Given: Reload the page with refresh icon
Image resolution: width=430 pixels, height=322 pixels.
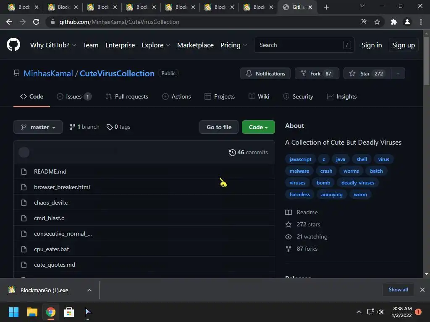Looking at the screenshot, I should click(36, 22).
